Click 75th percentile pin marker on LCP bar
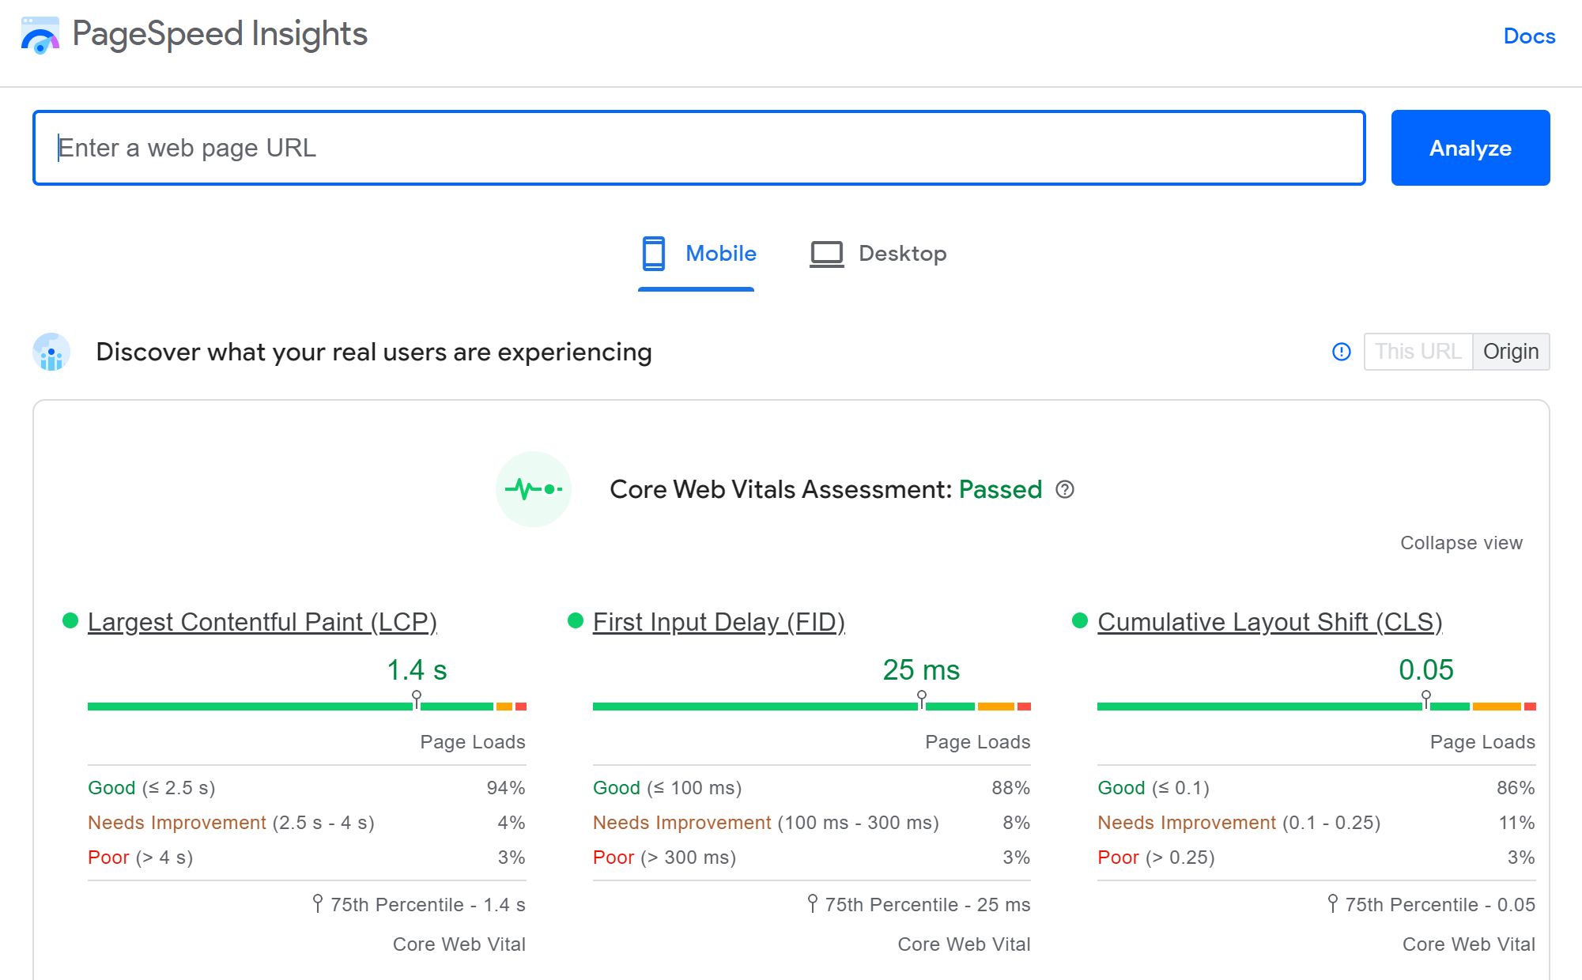Image resolution: width=1582 pixels, height=980 pixels. click(417, 698)
